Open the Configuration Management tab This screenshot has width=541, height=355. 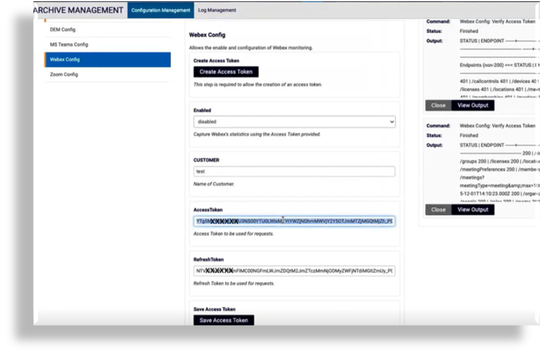click(160, 10)
